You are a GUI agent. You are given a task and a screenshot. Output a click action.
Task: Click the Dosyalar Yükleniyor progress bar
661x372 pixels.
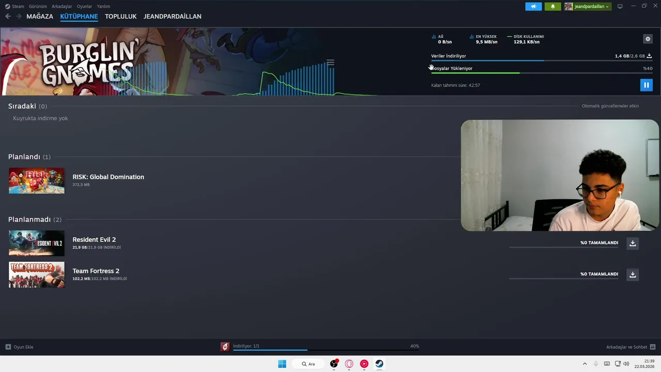pos(542,73)
